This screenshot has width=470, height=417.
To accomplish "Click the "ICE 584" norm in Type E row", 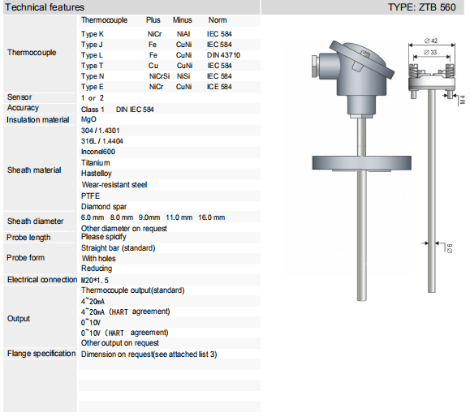I will click(x=219, y=87).
